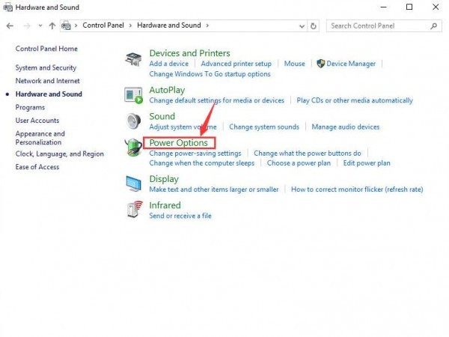Maximize the Hardware and Sound window

409,7
